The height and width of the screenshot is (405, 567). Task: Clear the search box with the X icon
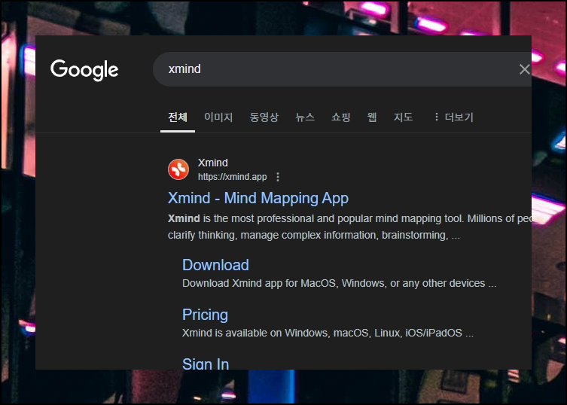click(x=524, y=69)
